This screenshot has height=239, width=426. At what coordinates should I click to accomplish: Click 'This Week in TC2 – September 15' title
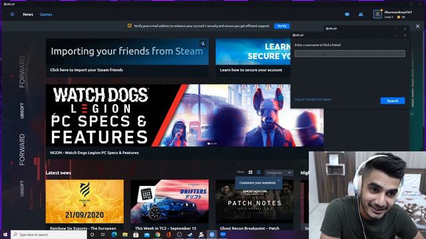pos(166,228)
